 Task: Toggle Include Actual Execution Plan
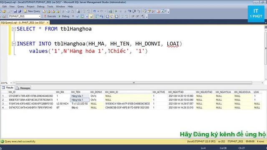tap(97, 16)
